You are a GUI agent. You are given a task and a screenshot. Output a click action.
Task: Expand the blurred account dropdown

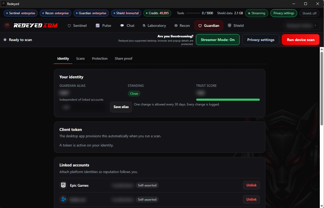[301, 26]
